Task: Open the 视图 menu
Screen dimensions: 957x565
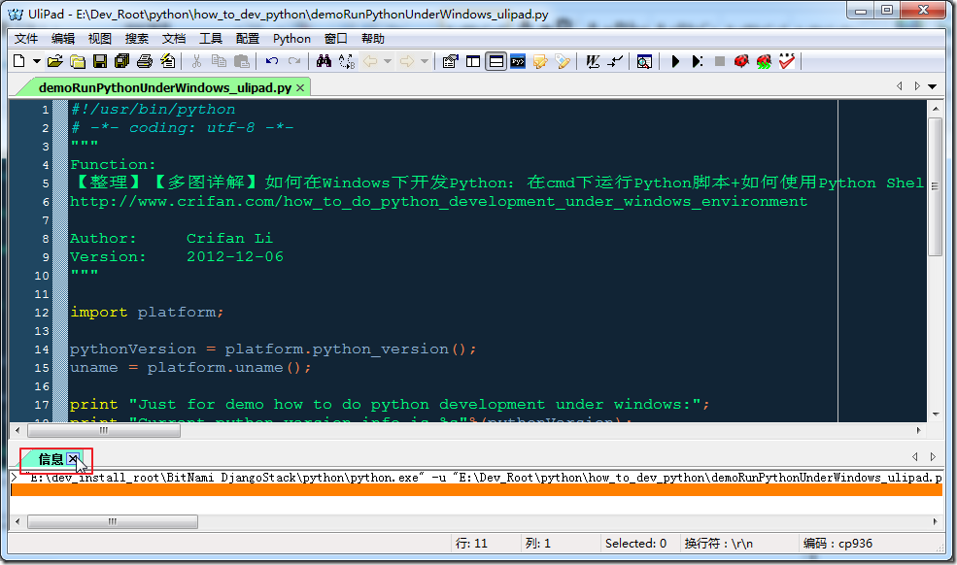Action: pyautogui.click(x=100, y=39)
